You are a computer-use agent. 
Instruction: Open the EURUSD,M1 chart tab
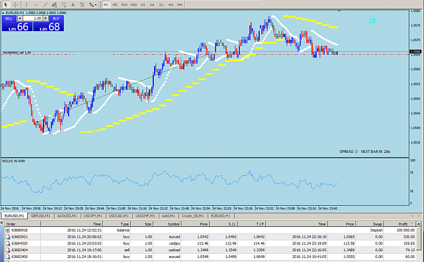click(x=14, y=216)
